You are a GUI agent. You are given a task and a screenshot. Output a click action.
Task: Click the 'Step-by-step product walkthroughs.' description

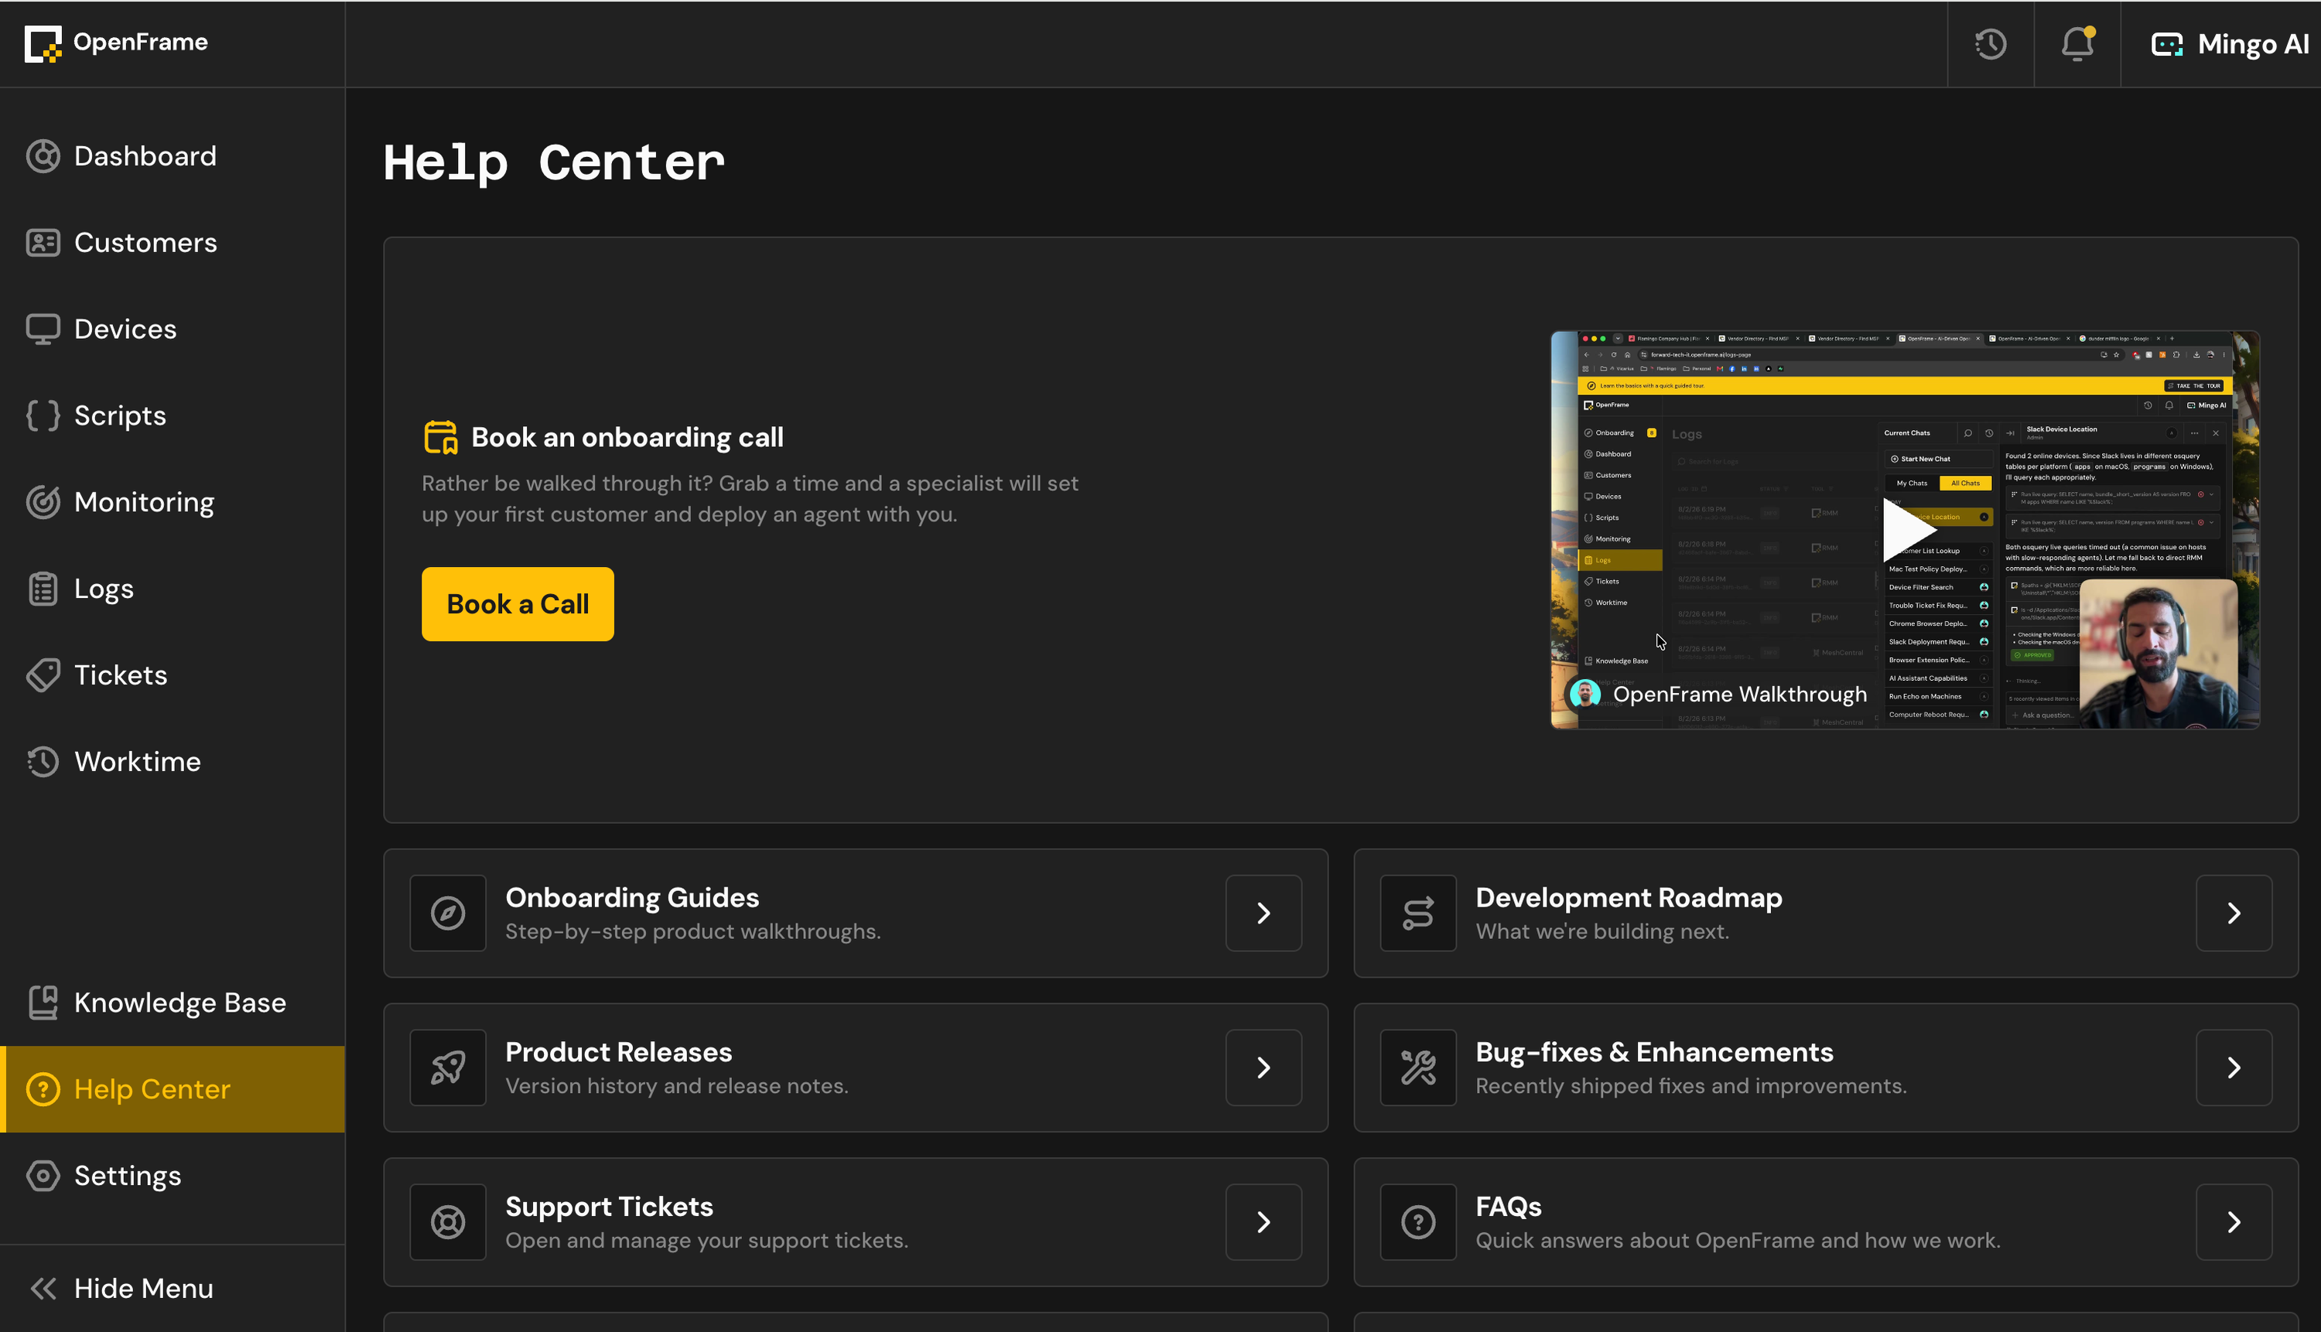click(x=692, y=931)
